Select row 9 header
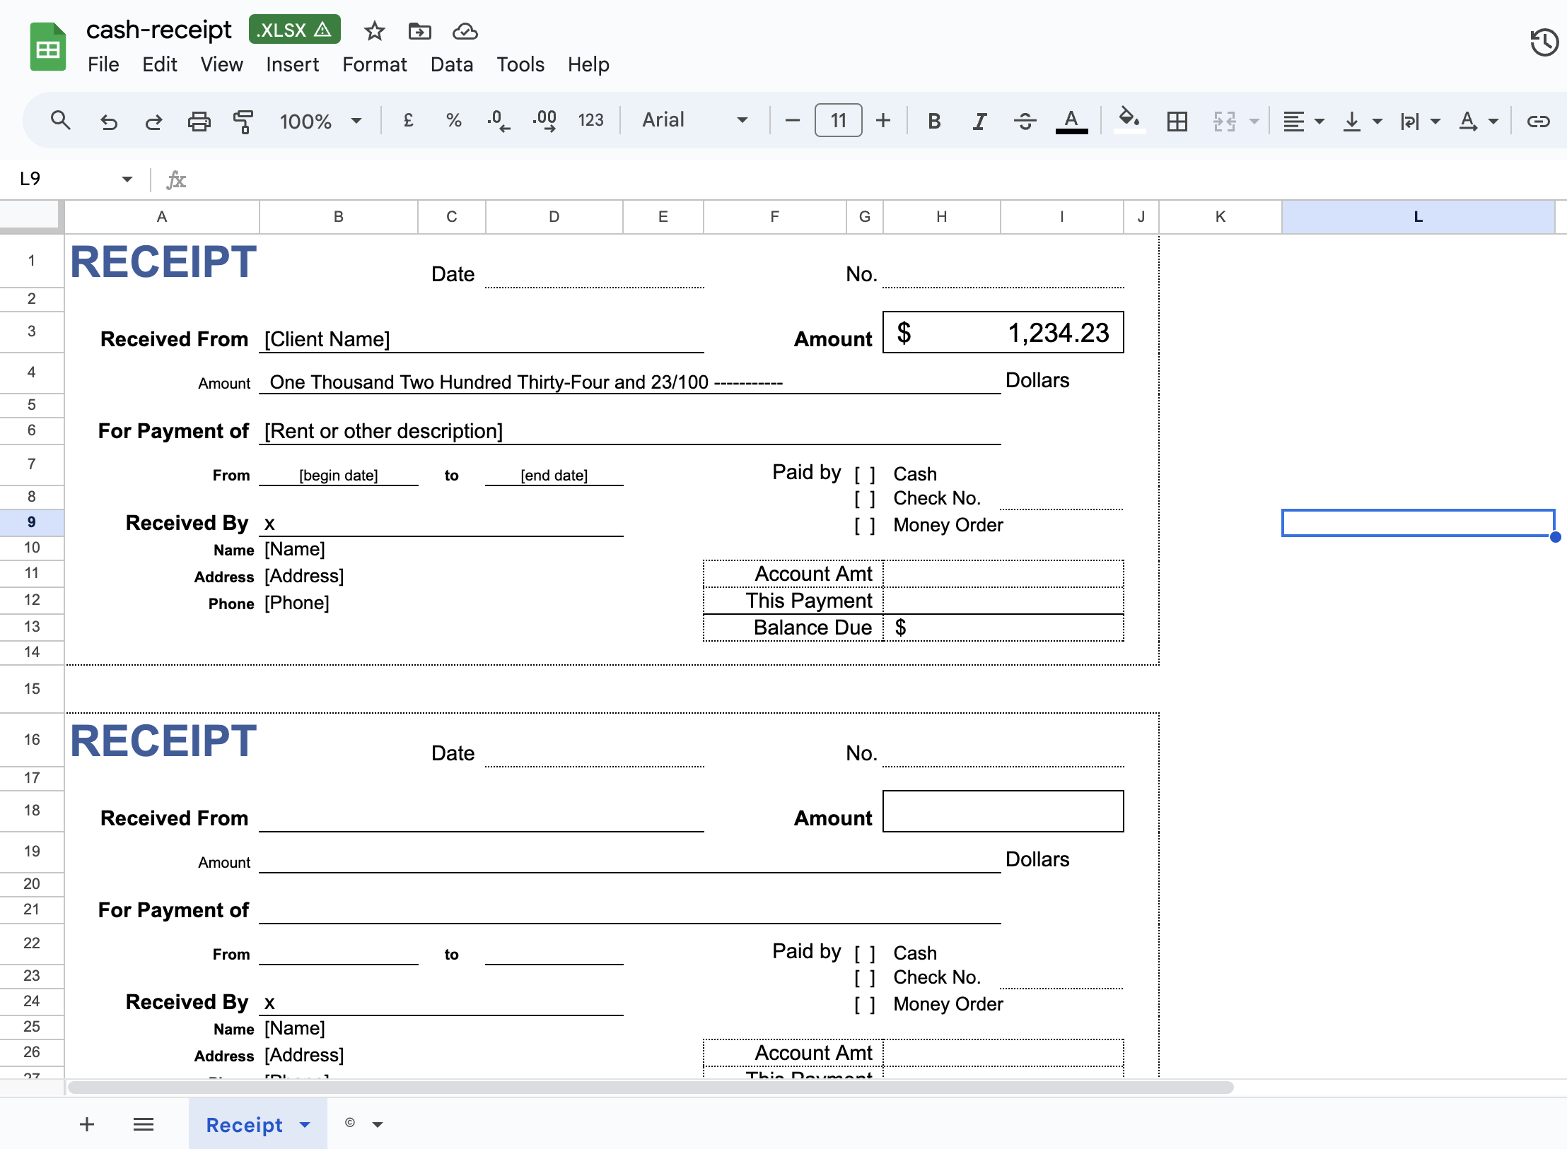 tap(31, 522)
